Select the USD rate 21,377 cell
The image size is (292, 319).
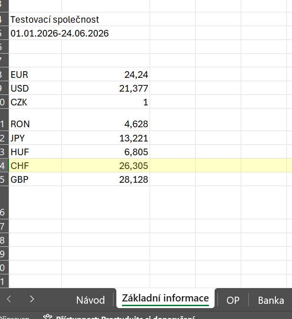click(x=105, y=88)
